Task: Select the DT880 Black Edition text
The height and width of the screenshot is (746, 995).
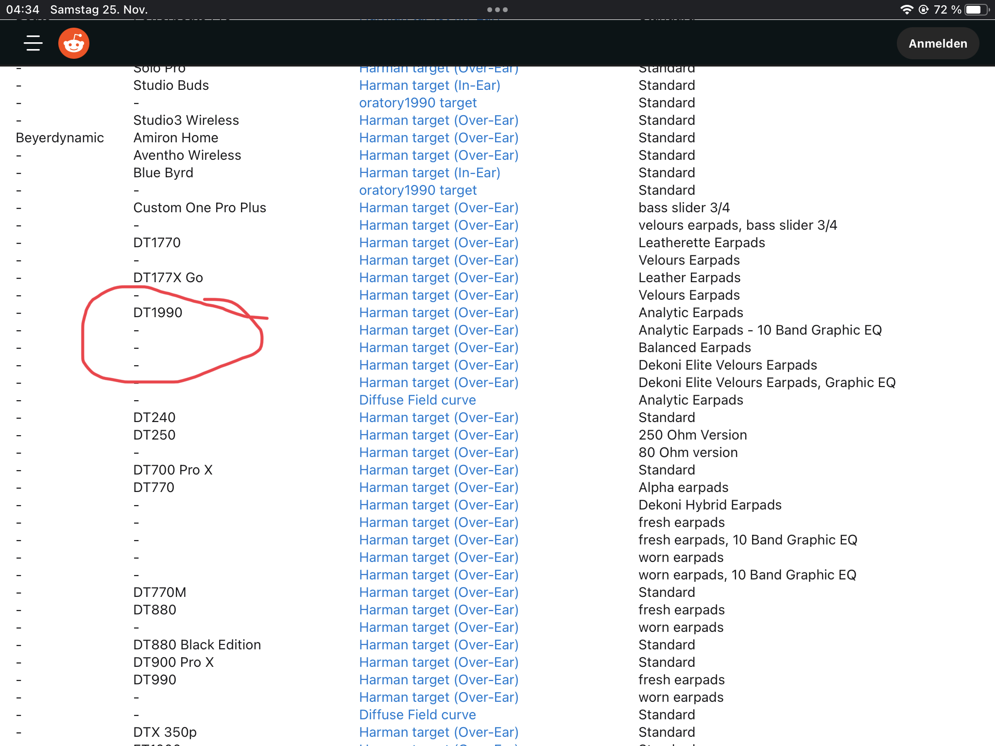Action: click(197, 645)
